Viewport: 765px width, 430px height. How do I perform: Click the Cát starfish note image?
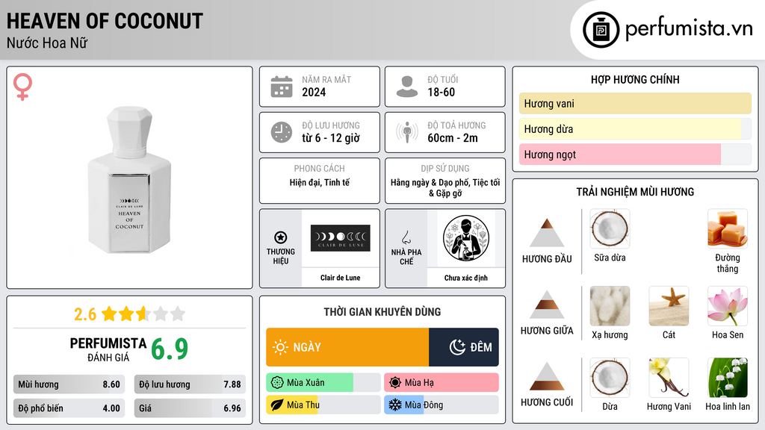pyautogui.click(x=669, y=306)
